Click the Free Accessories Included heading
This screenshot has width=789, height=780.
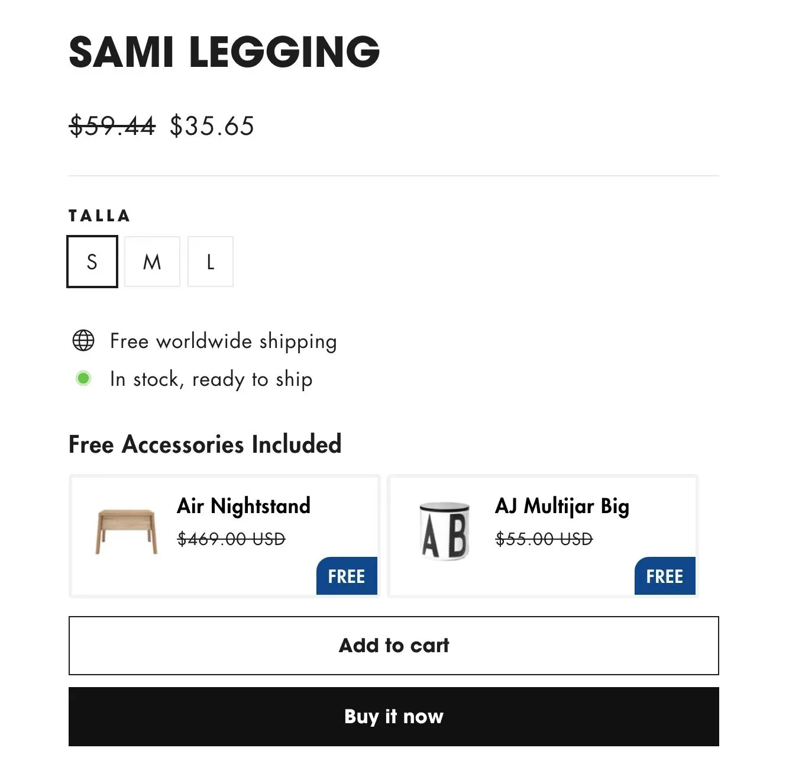205,444
